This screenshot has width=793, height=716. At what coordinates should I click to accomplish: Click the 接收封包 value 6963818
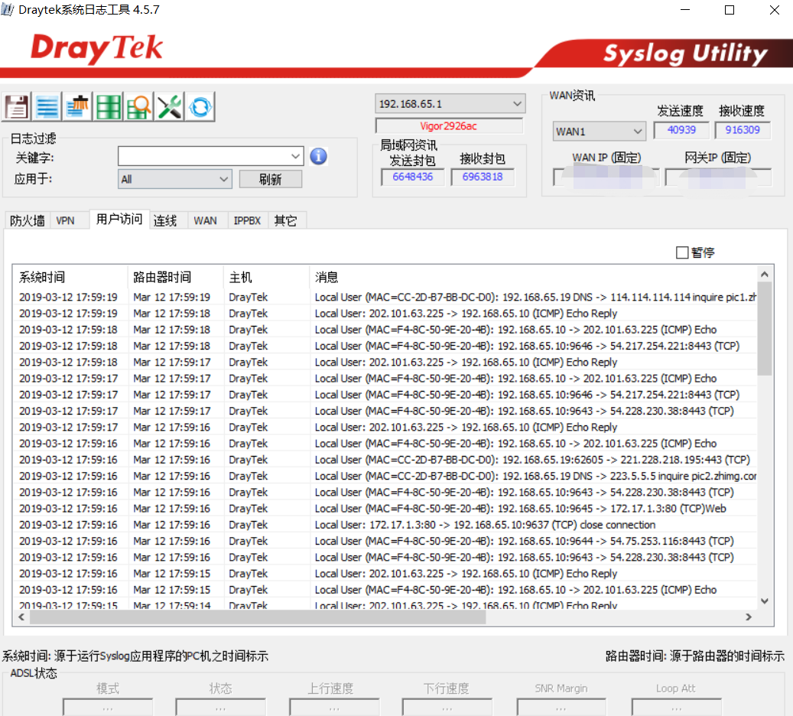(483, 177)
